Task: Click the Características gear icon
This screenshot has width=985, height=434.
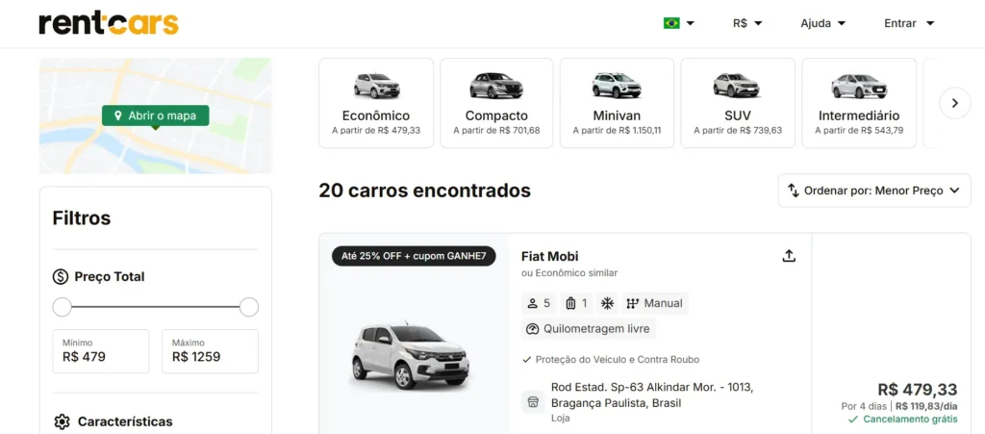Action: (62, 421)
